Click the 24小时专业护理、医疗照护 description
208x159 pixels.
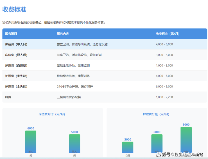(x=75, y=87)
